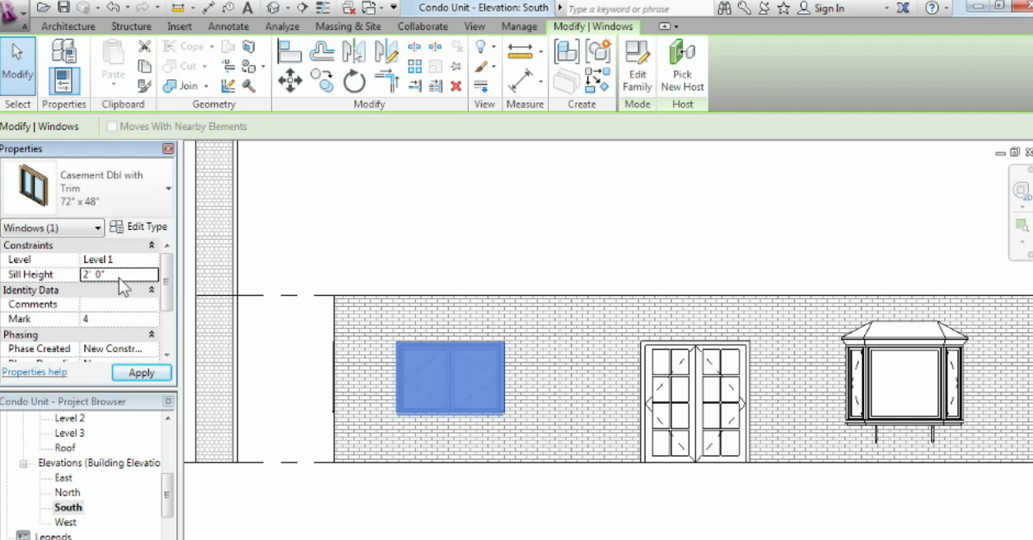This screenshot has width=1033, height=540.
Task: Click the Save icon in quick access toolbar
Action: [x=63, y=7]
